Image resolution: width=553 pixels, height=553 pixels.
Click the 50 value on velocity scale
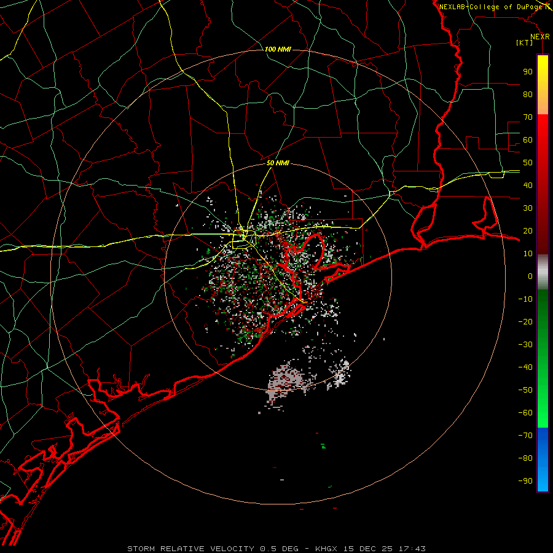point(528,163)
